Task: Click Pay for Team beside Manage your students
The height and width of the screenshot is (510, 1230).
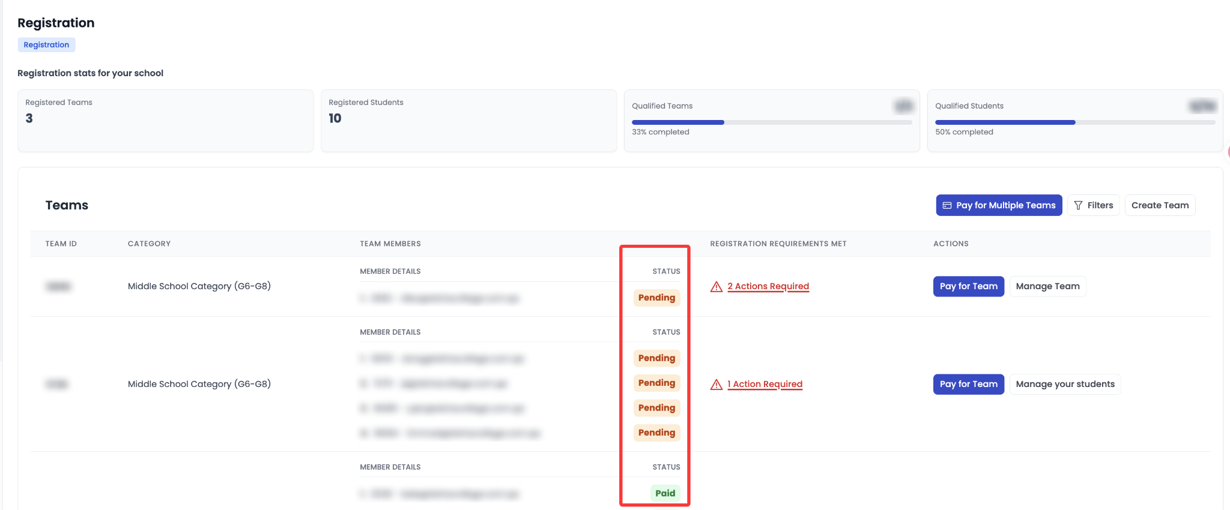Action: coord(968,384)
